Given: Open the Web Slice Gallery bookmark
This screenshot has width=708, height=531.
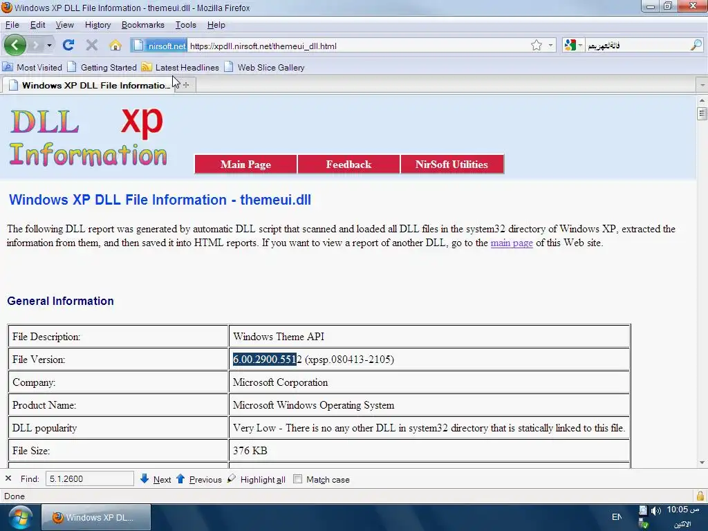Looking at the screenshot, I should pyautogui.click(x=265, y=67).
